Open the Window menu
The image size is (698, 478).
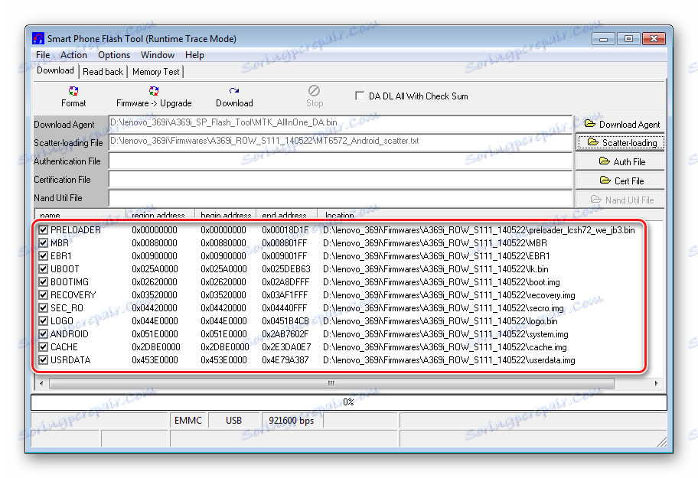158,55
